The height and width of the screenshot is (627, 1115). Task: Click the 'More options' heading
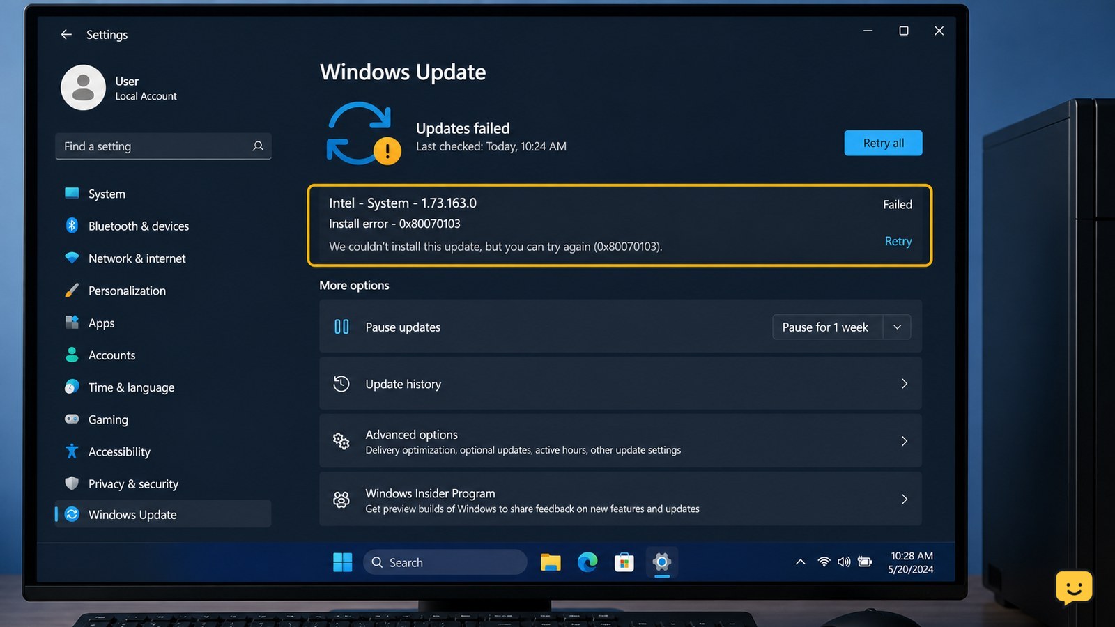(x=354, y=285)
